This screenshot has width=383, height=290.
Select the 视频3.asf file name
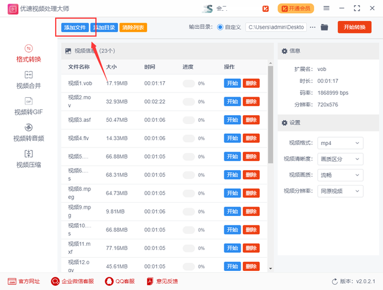(80, 120)
